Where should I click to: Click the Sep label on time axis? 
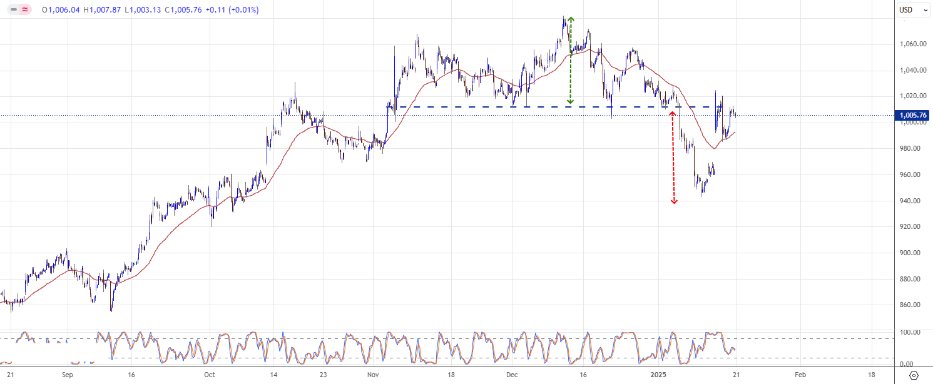tap(68, 375)
